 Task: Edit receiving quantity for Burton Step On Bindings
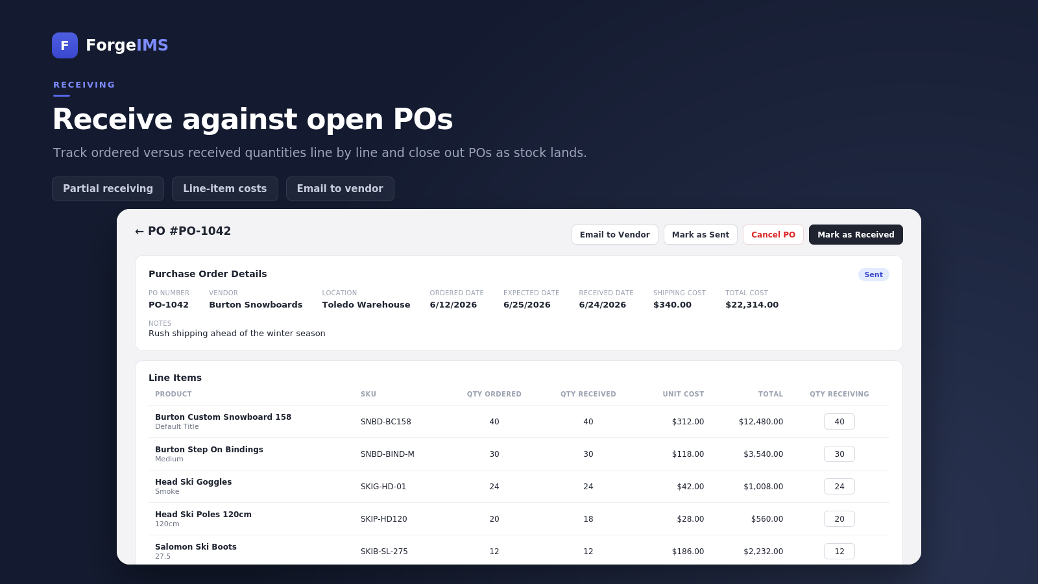(839, 454)
